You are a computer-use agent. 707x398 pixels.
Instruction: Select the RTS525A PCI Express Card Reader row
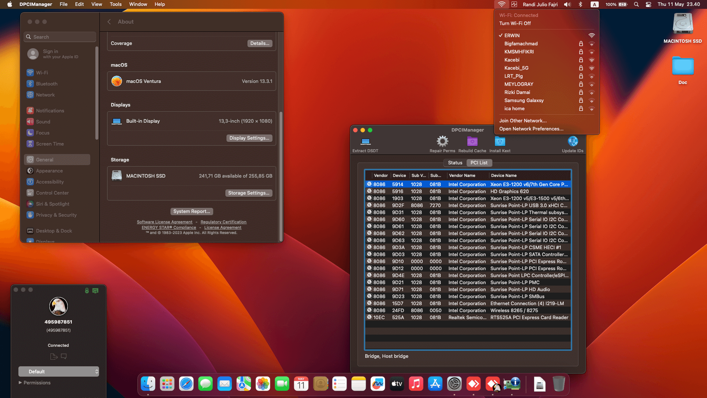click(468, 317)
